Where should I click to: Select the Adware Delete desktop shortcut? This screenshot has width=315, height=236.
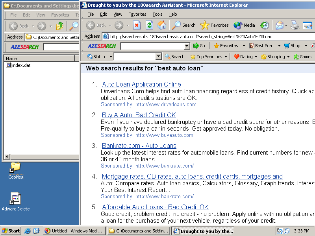(x=16, y=201)
